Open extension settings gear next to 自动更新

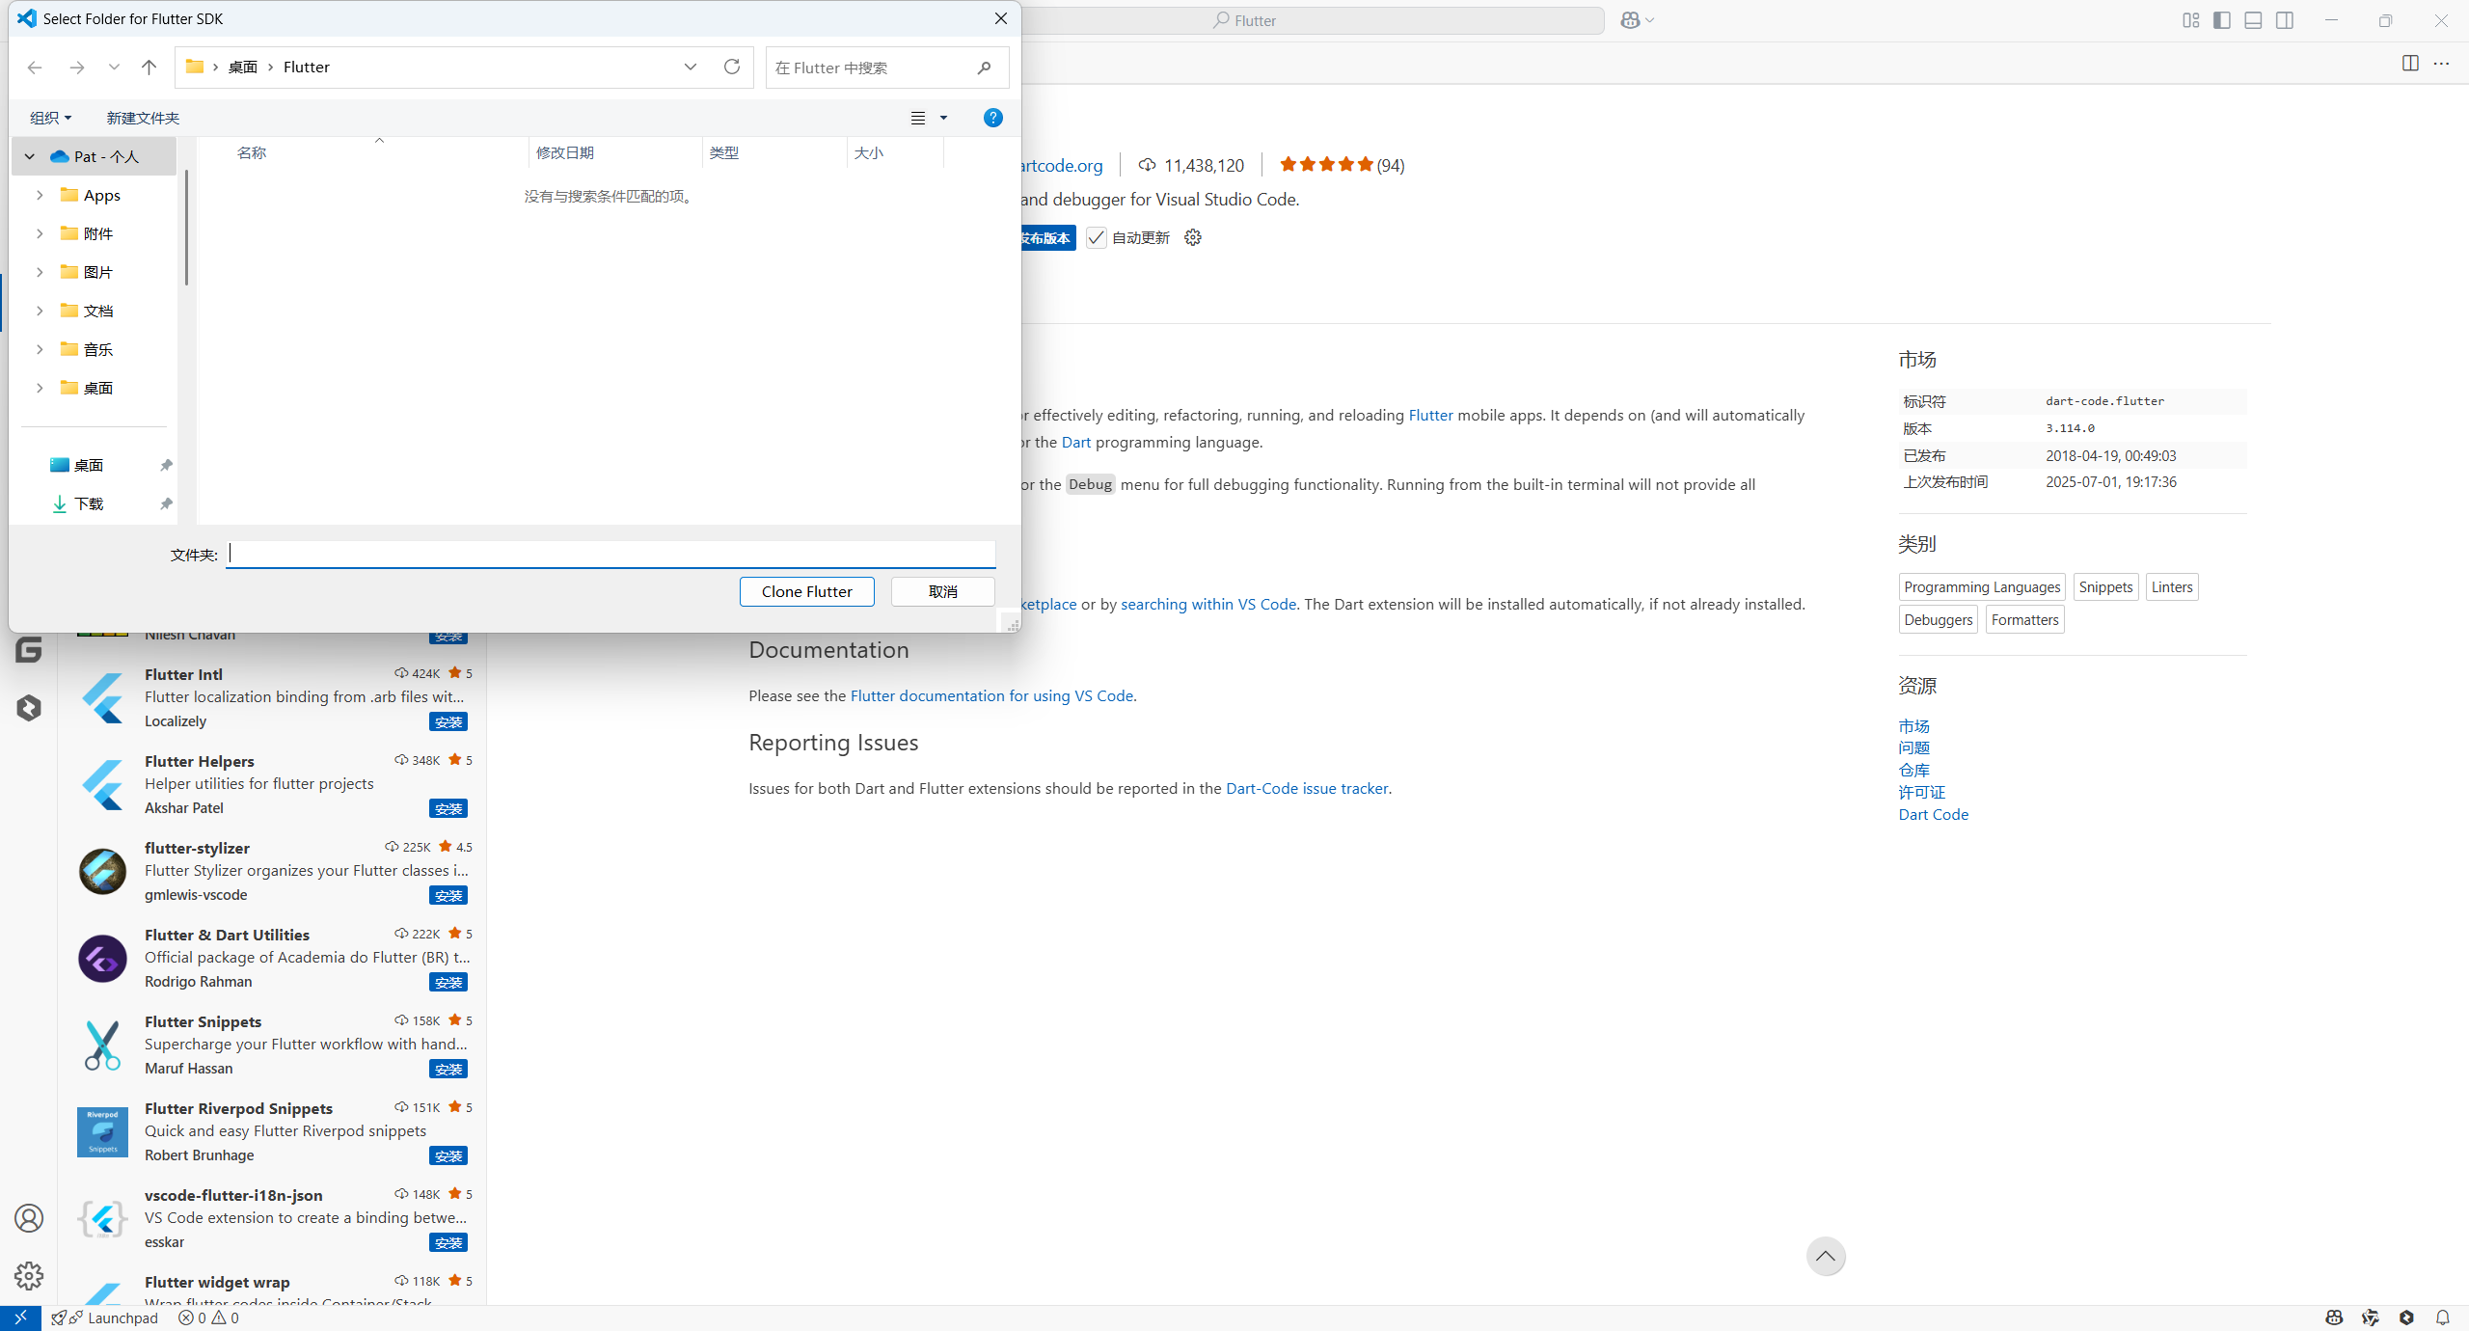pyautogui.click(x=1193, y=237)
